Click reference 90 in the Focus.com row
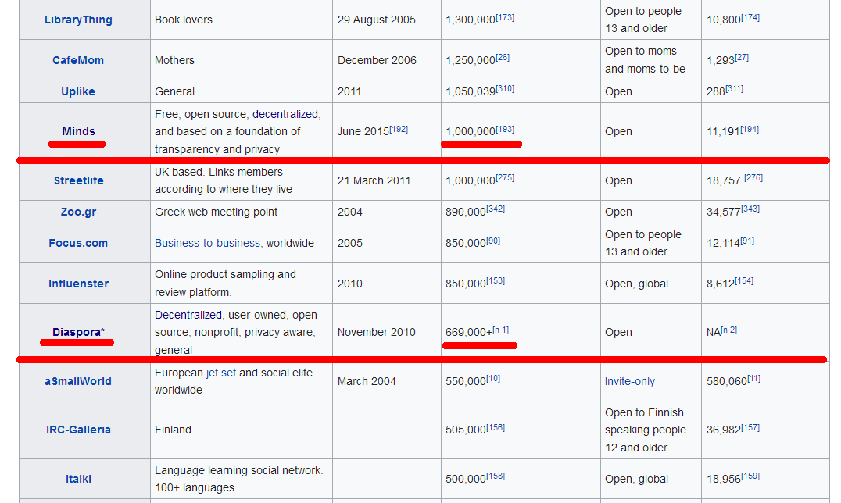The width and height of the screenshot is (841, 503). click(493, 241)
